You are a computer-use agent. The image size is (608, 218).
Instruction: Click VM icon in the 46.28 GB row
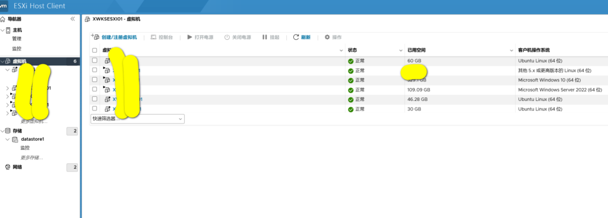pos(108,99)
